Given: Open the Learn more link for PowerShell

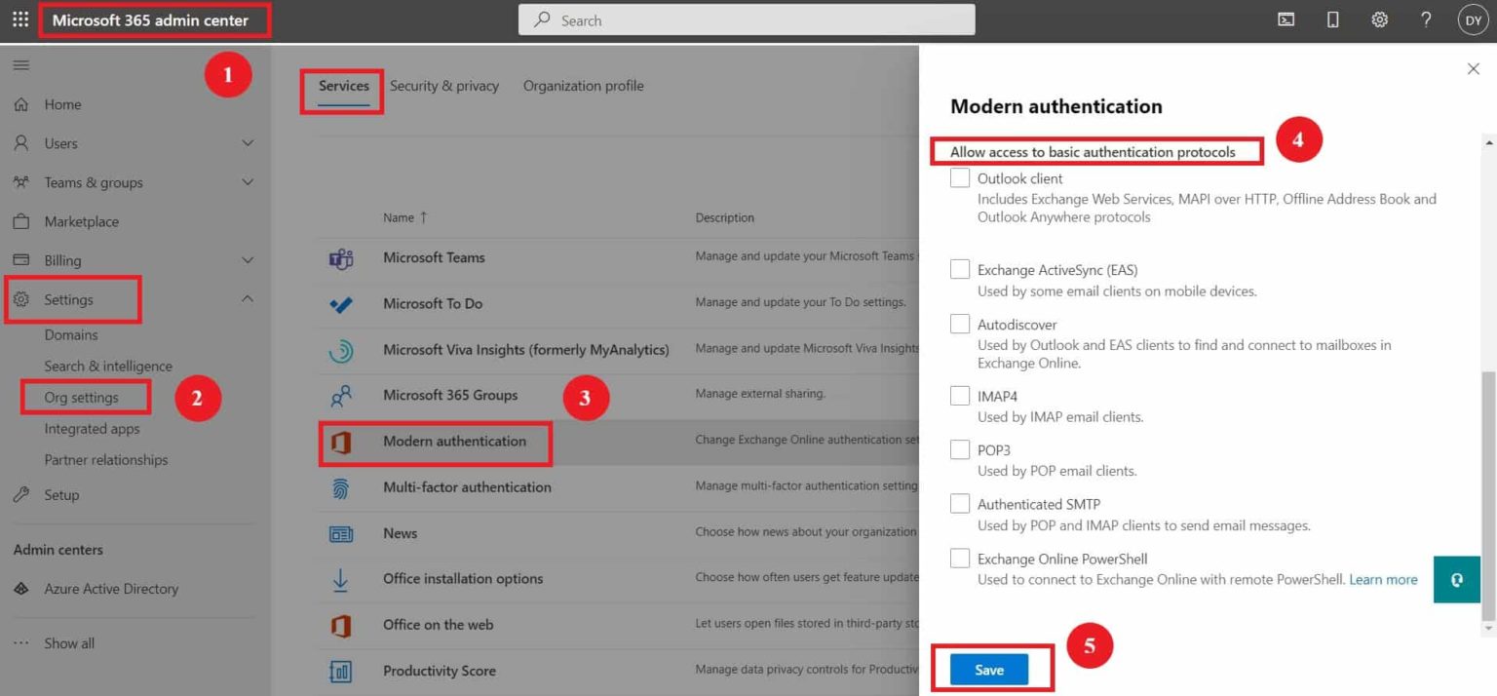Looking at the screenshot, I should pyautogui.click(x=1382, y=579).
